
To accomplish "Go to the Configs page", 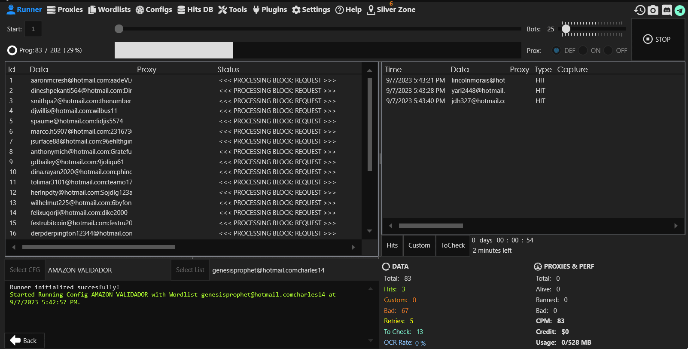I will pos(154,9).
